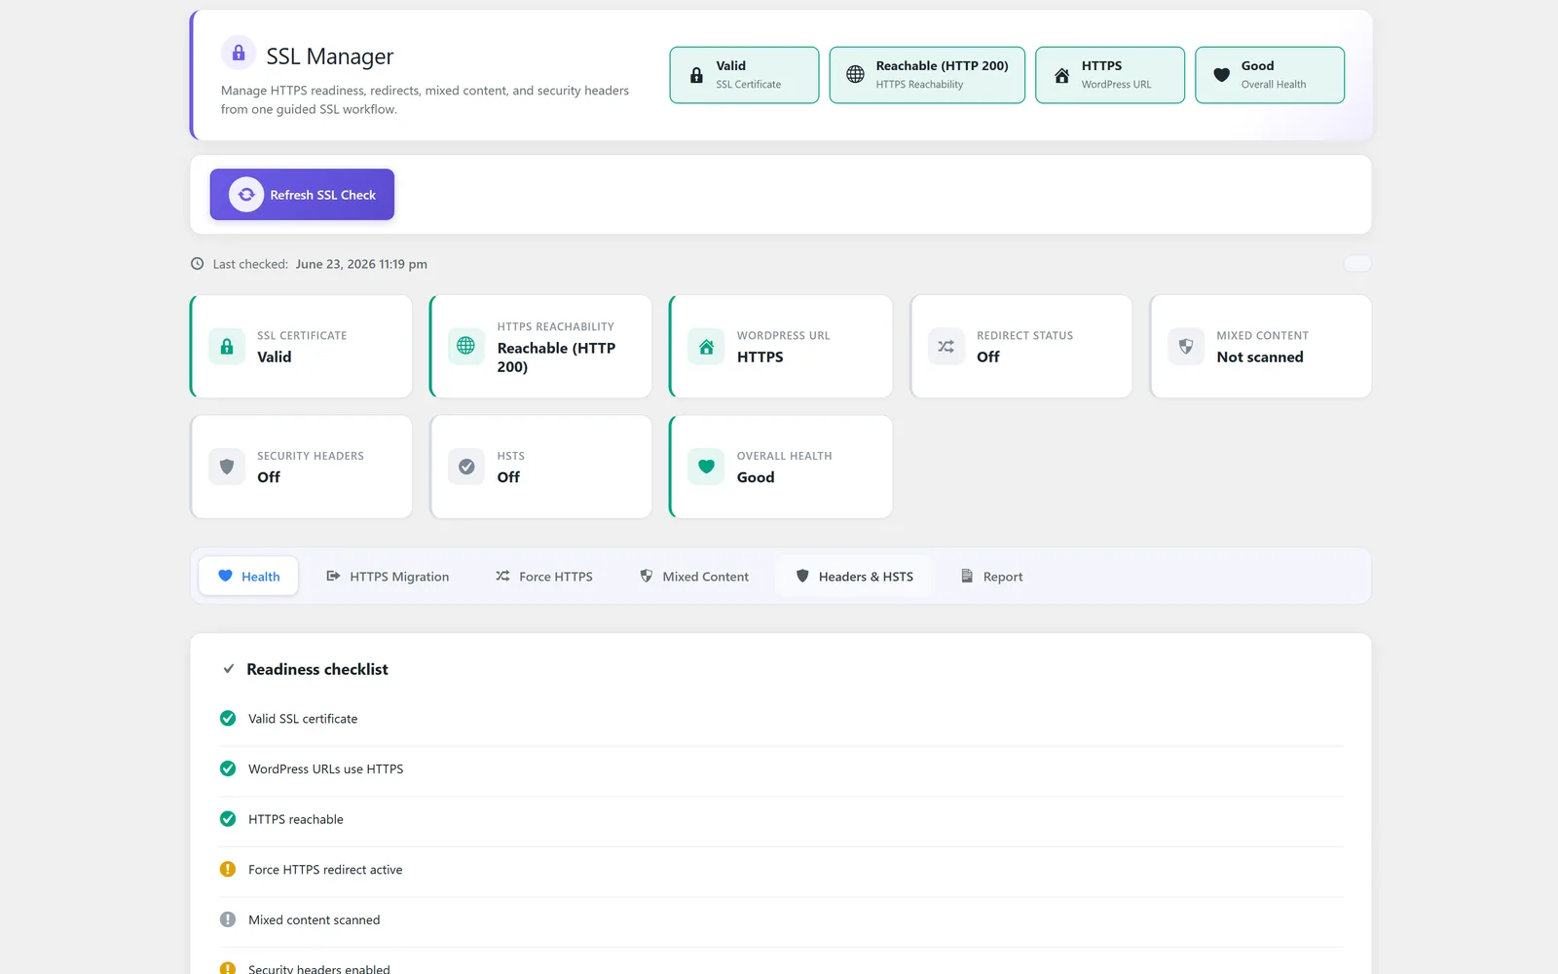Select the Redirect Status Off card
Image resolution: width=1558 pixels, height=974 pixels.
click(x=1021, y=347)
